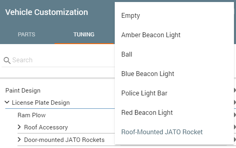Choose Amber Beacon Light from list
Viewport: 236px width, 148px height.
tap(174, 35)
